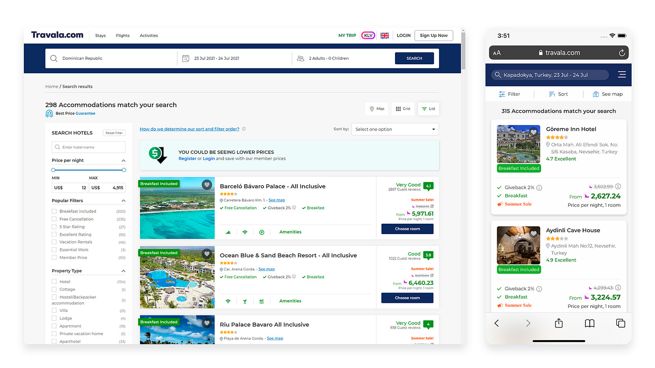Favorite Barceló Bávaro Palace with heart icon
The image size is (655, 368).
[206, 185]
